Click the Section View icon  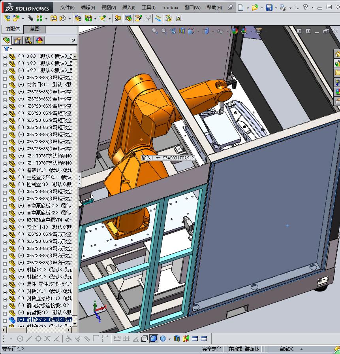coord(182,31)
